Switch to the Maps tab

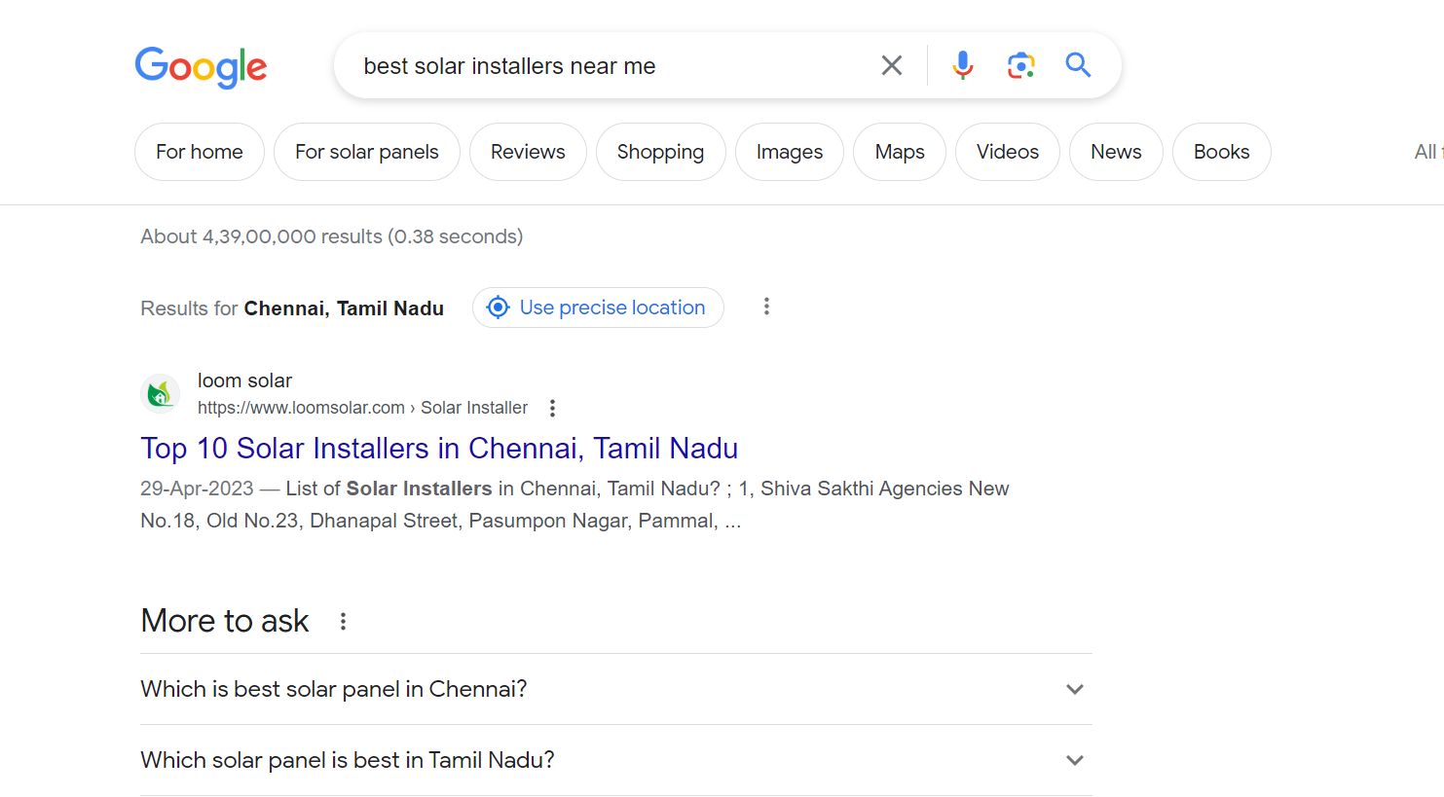click(899, 152)
